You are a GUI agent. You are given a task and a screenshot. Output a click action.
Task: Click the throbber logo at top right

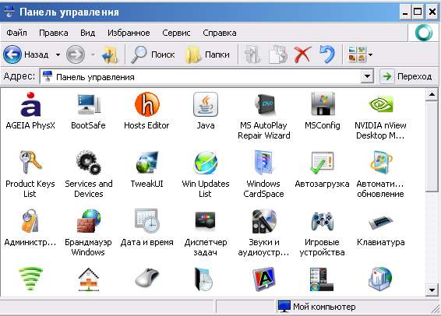tap(424, 33)
